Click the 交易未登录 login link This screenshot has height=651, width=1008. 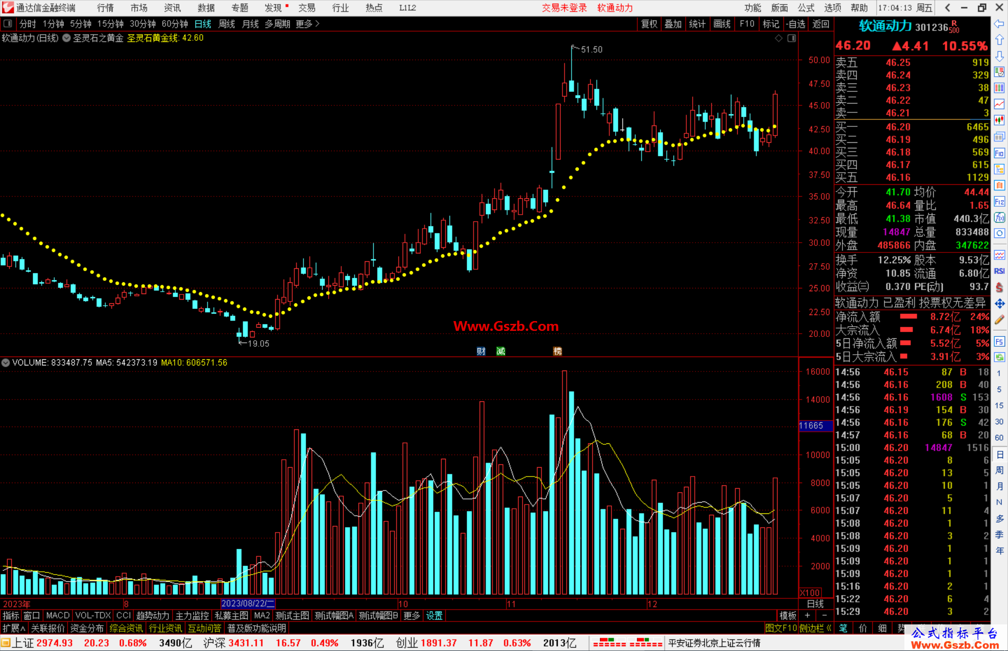564,8
